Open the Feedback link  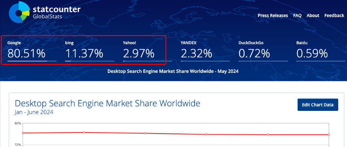(334, 15)
